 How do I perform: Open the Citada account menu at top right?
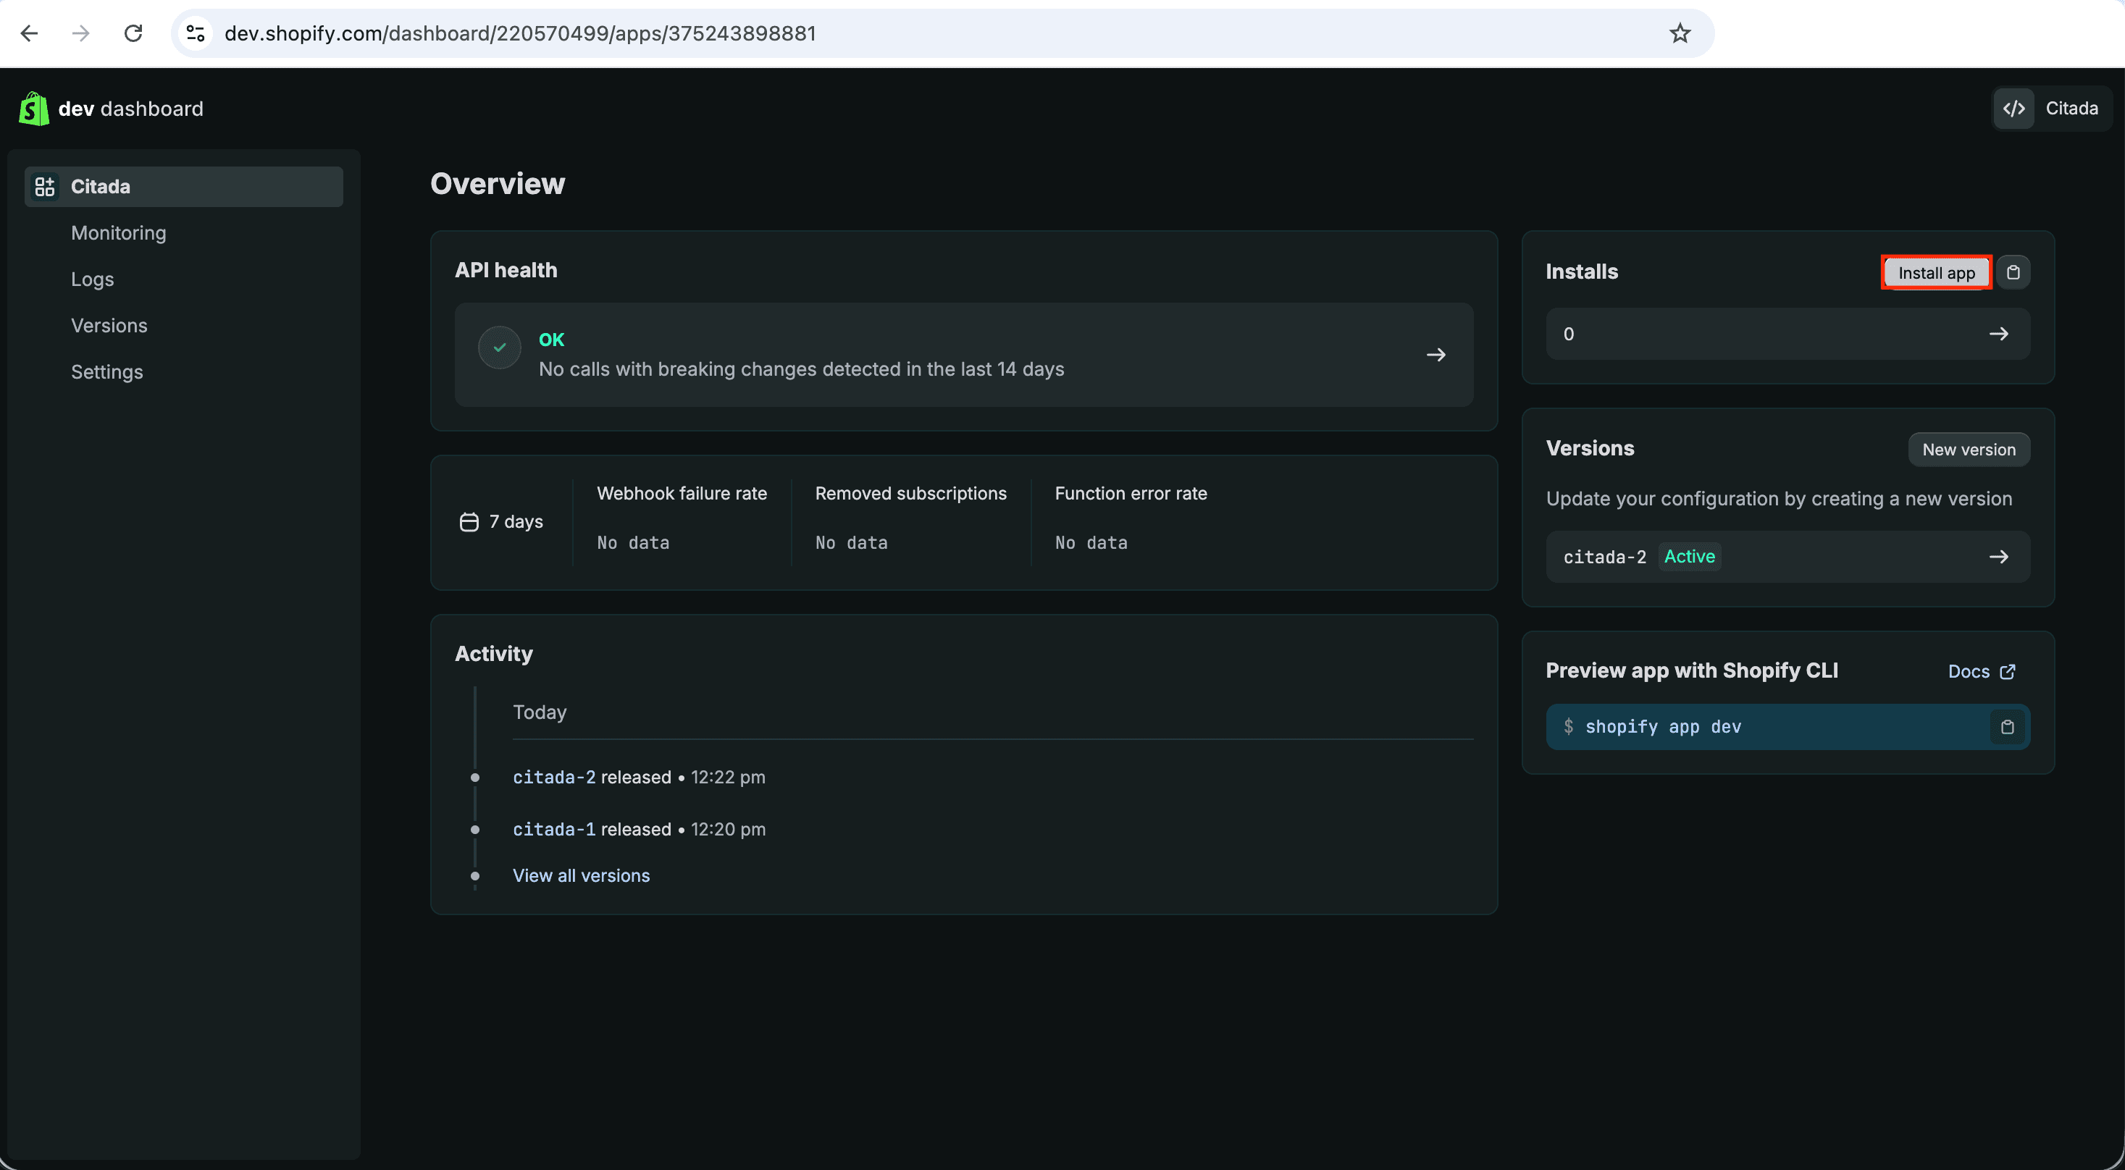pos(2052,108)
